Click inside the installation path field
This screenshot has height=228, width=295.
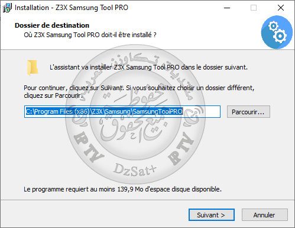[x=122, y=111]
